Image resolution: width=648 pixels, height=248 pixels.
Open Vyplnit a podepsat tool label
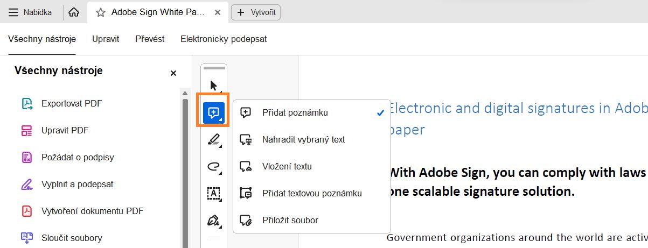(77, 185)
